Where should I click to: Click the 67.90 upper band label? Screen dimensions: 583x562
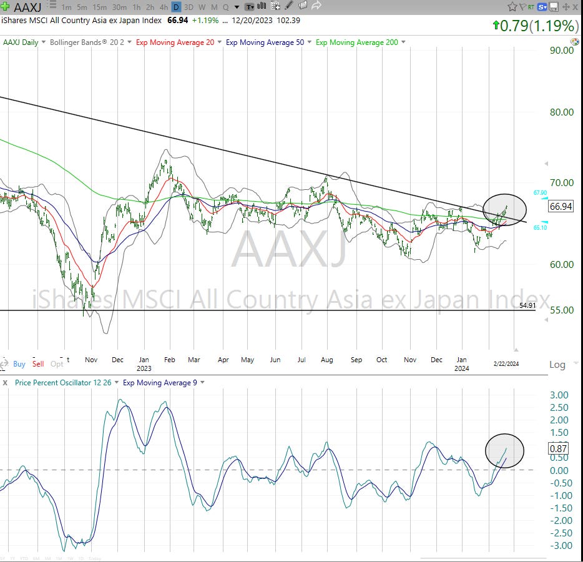(540, 193)
